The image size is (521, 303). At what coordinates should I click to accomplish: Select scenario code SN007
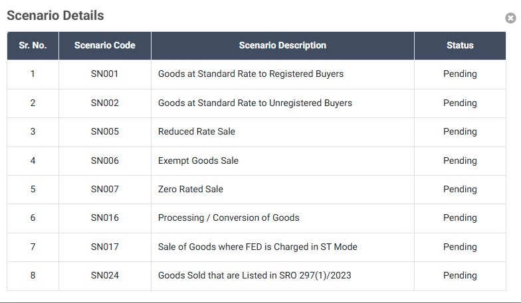pos(104,189)
